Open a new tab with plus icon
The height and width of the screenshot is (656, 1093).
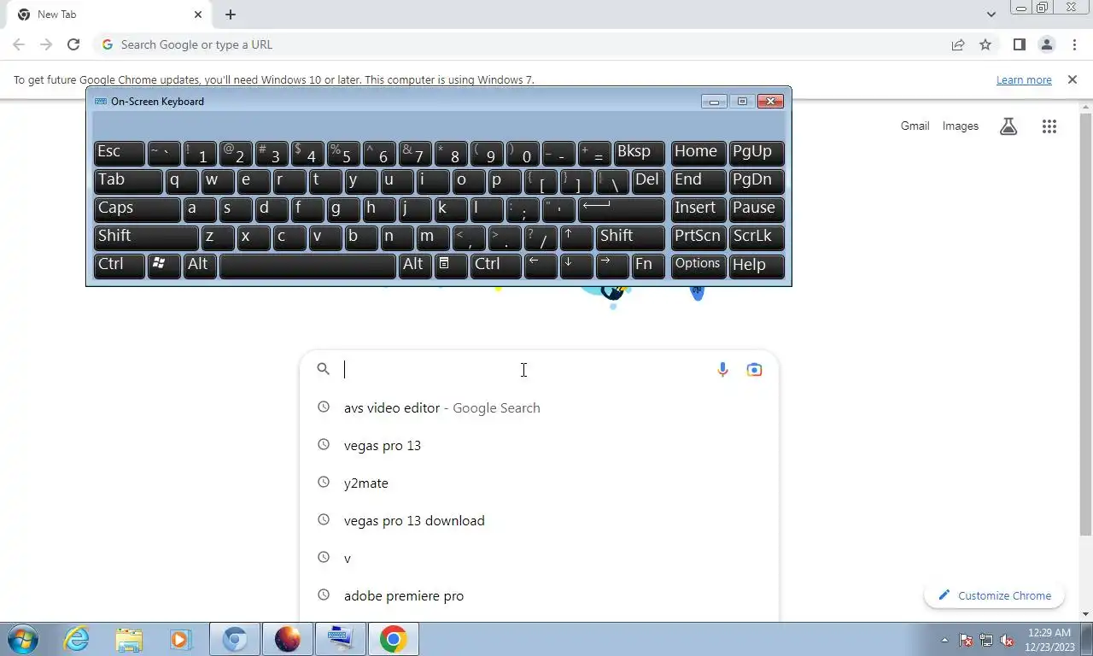pos(231,15)
